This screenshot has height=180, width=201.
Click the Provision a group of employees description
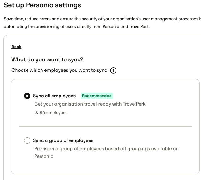point(106,152)
